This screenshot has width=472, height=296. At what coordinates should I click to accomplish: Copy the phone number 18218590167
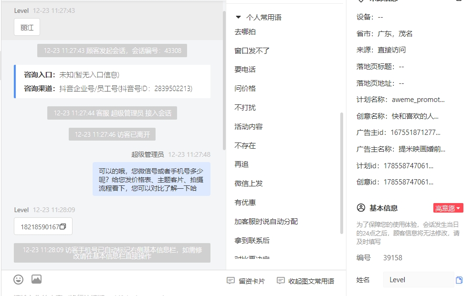[x=63, y=226]
